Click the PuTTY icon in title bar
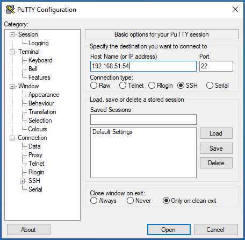245x240 pixels. 10,9
